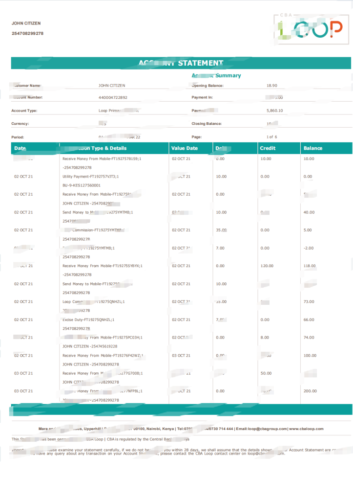
Task: Click the Value Date column header
Action: 185,148
